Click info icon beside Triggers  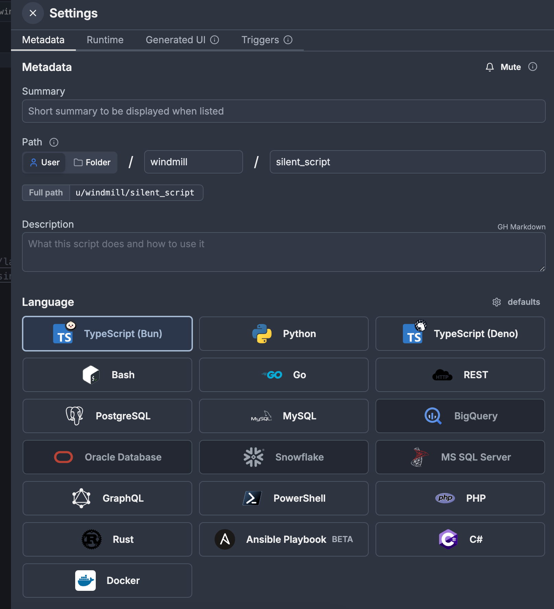tap(288, 40)
